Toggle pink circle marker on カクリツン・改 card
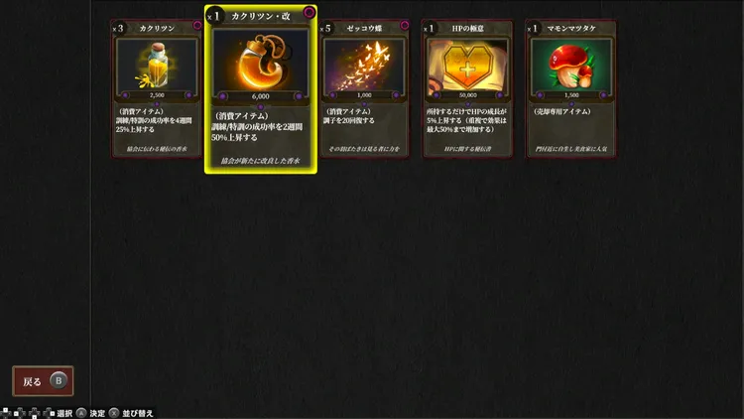The image size is (744, 419). (310, 12)
